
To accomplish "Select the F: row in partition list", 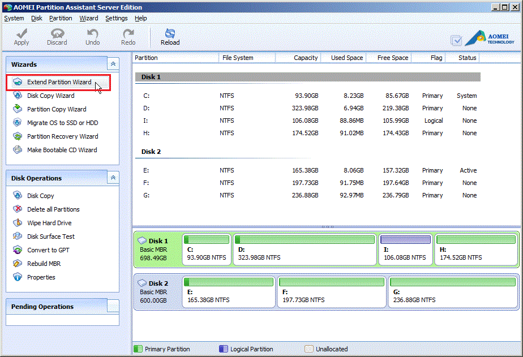I will click(x=307, y=183).
